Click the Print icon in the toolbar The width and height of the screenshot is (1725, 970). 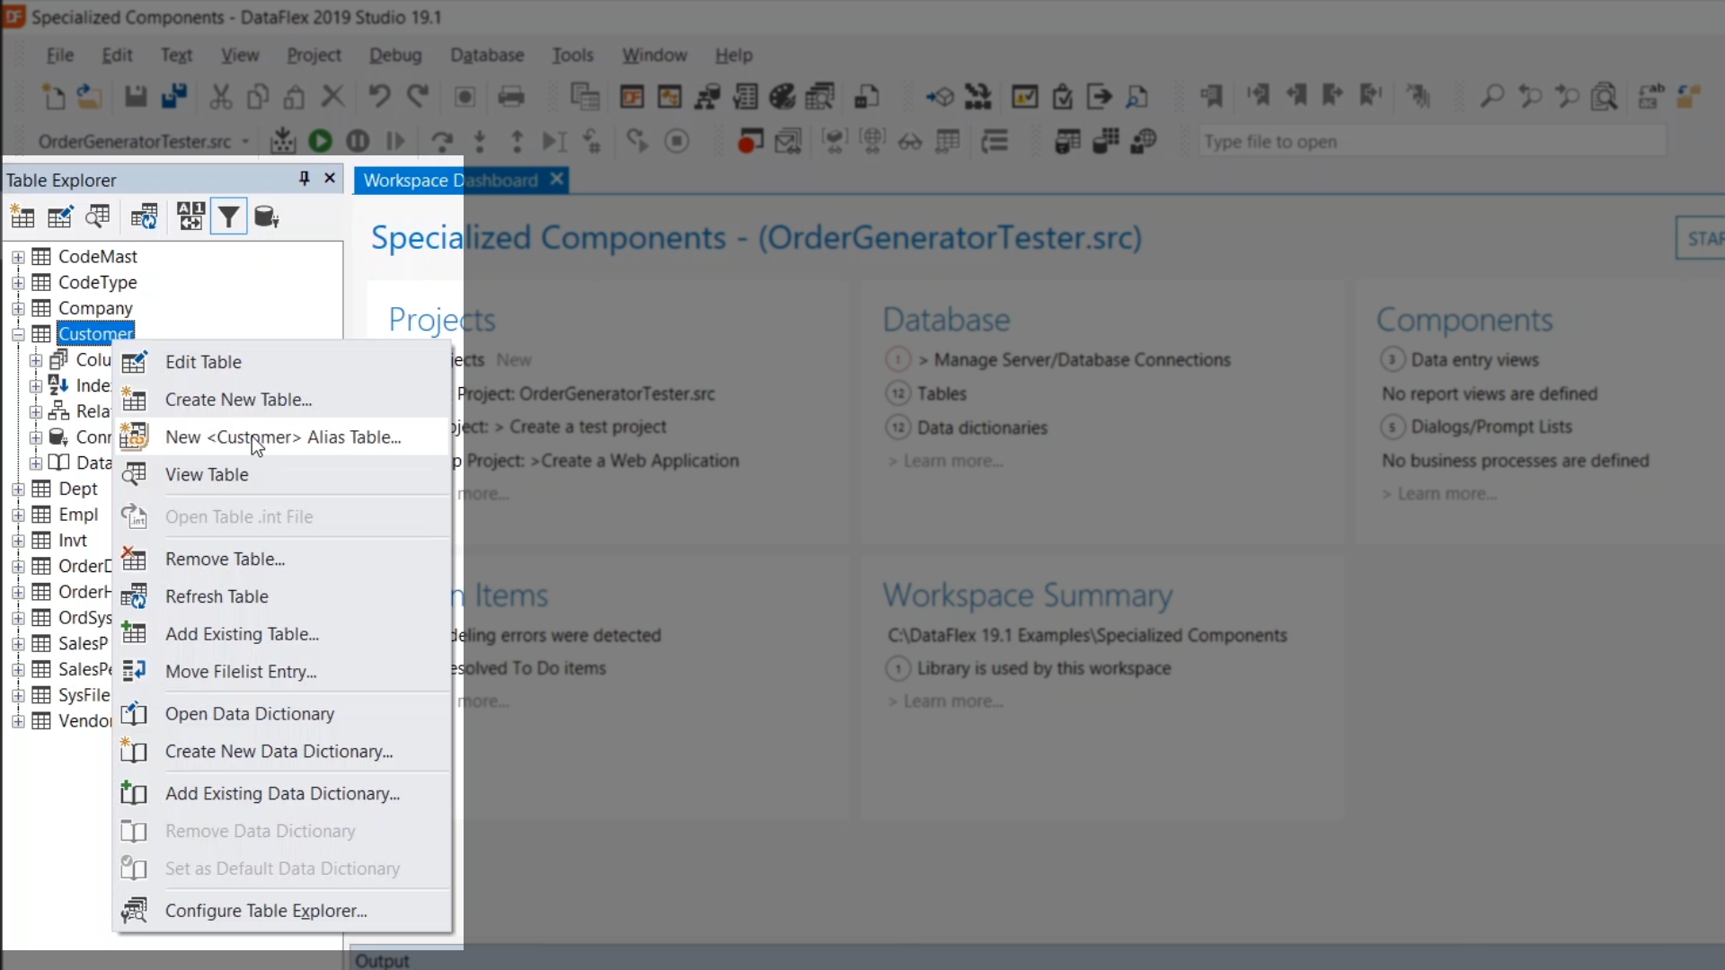511,96
